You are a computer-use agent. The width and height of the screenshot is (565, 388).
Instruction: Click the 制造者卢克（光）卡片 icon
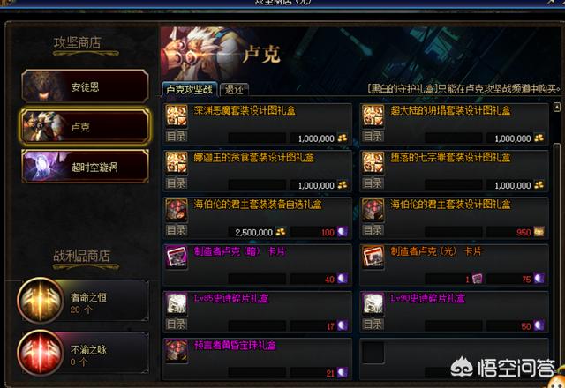point(373,257)
